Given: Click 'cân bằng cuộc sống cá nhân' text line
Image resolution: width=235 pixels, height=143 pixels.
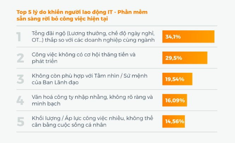Looking at the screenshot, I should point(69,125).
